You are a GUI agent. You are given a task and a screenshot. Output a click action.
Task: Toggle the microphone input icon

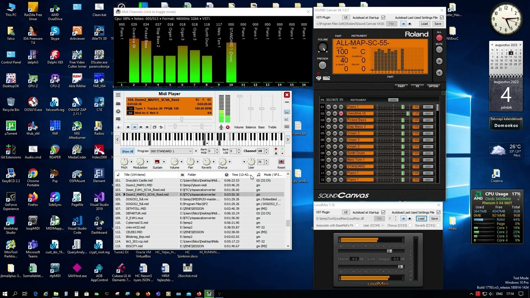[x=221, y=127]
